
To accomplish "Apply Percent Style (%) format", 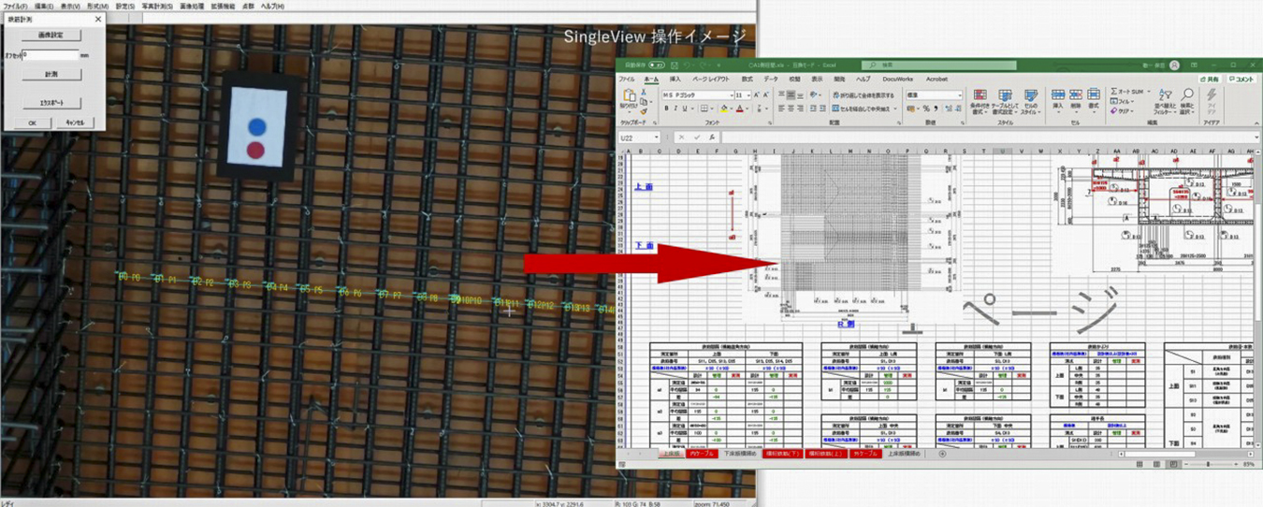I will point(926,109).
